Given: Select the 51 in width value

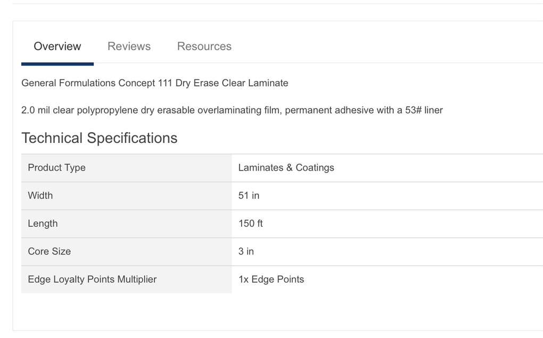Looking at the screenshot, I should pos(249,196).
